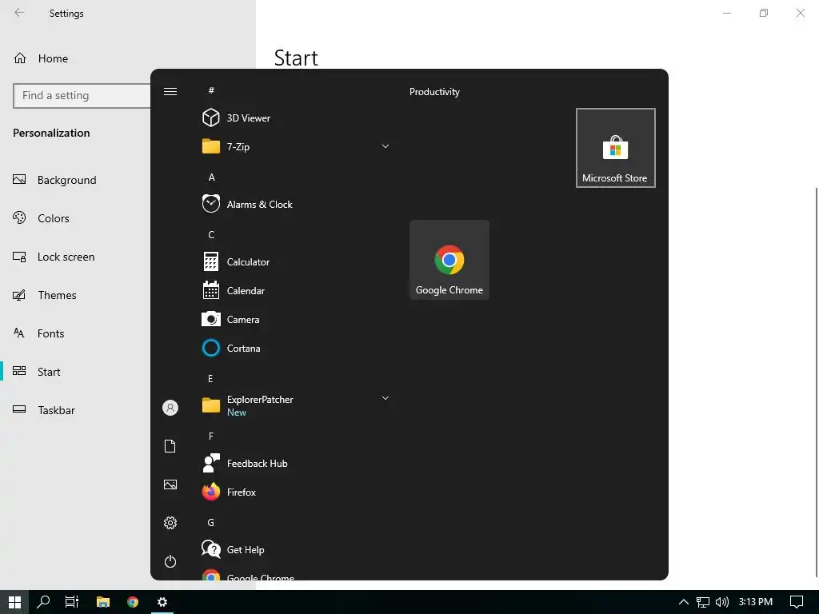Click the letter C group header
The width and height of the screenshot is (819, 614).
211,234
